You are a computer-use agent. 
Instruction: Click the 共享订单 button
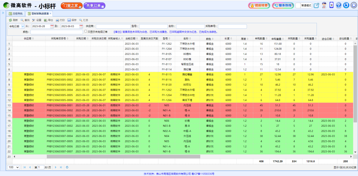94,5
